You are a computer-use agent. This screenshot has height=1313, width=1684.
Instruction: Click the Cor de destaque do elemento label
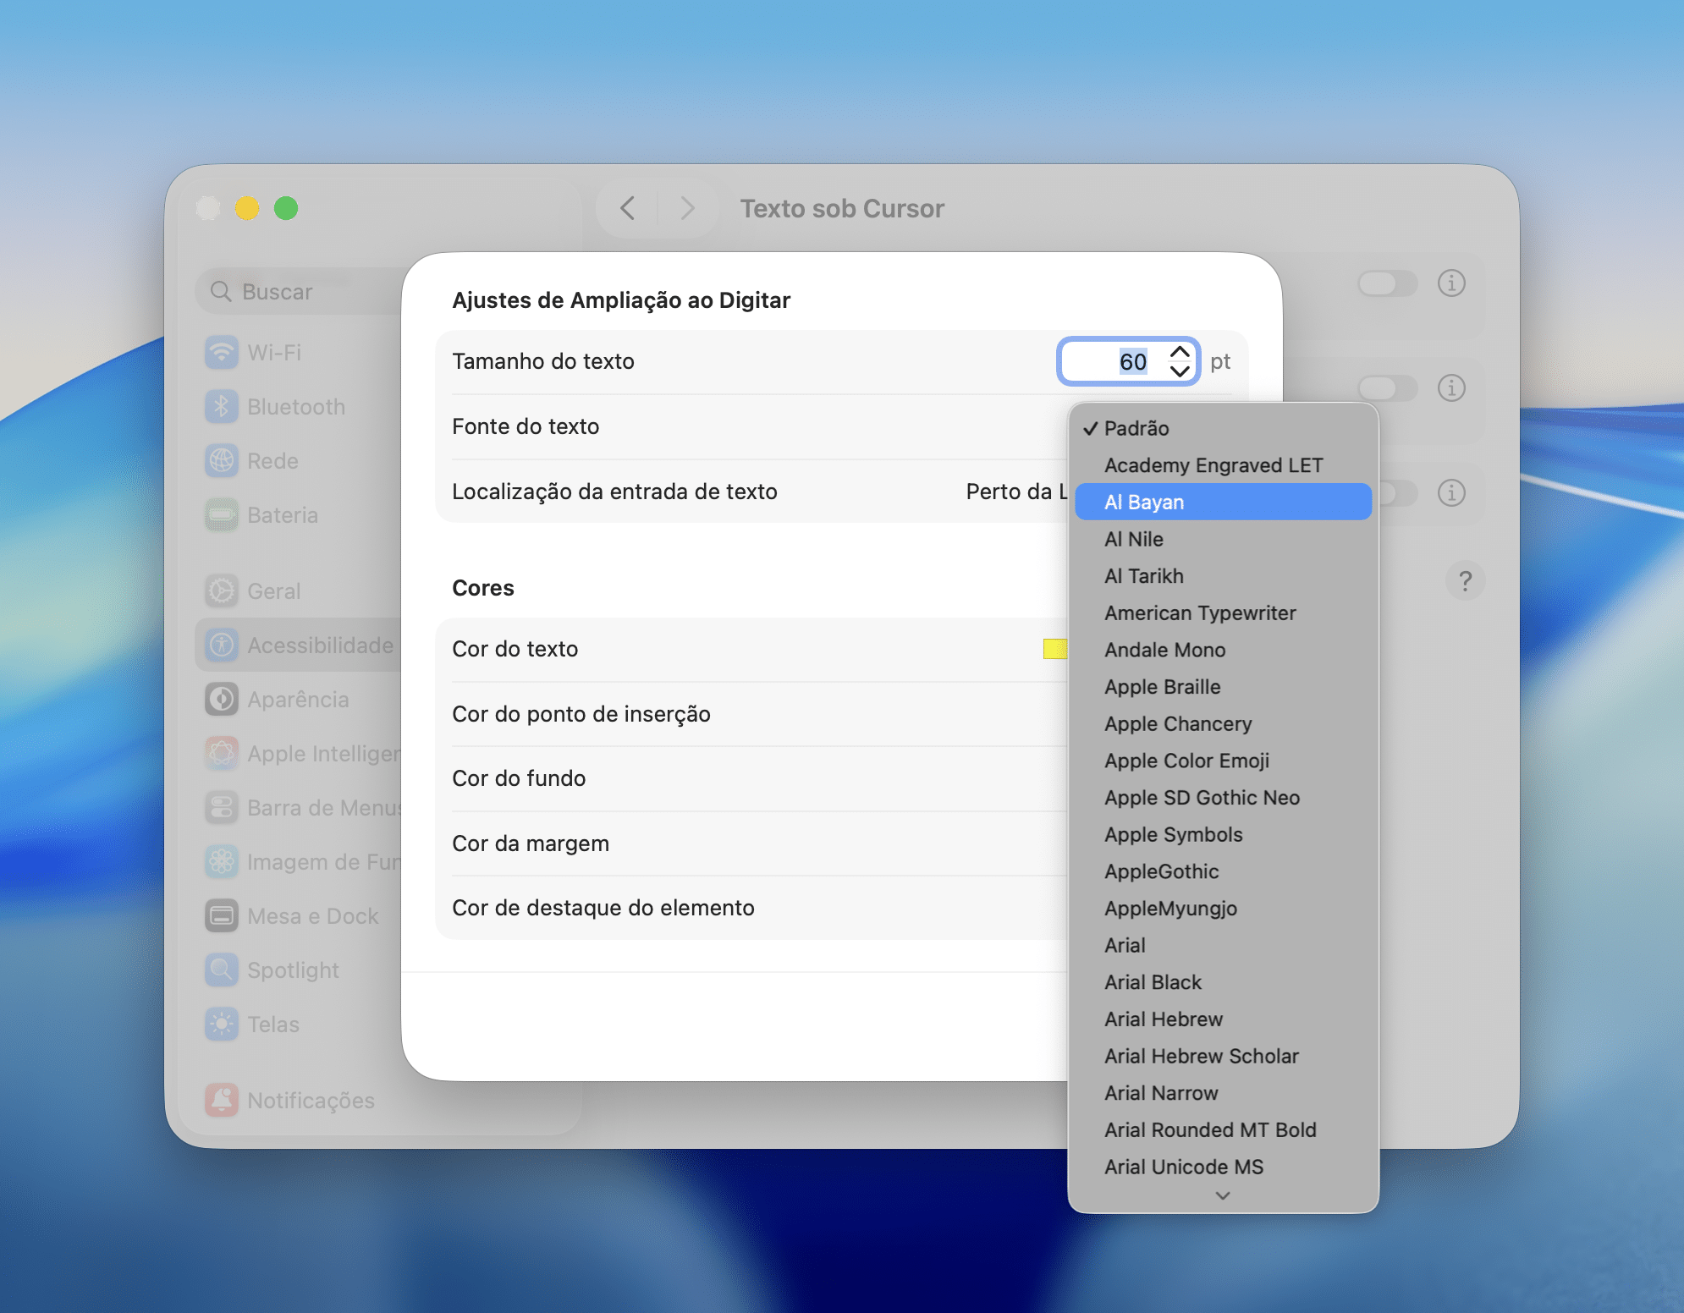coord(603,908)
